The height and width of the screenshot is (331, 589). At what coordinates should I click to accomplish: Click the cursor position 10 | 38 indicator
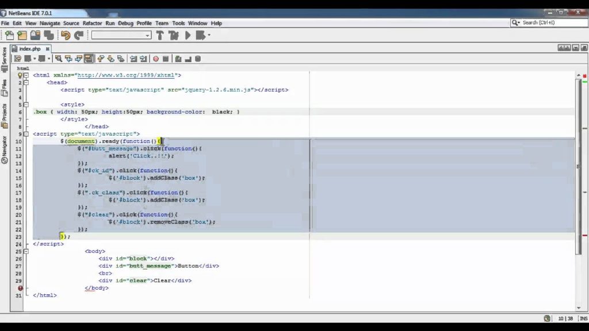(565, 318)
